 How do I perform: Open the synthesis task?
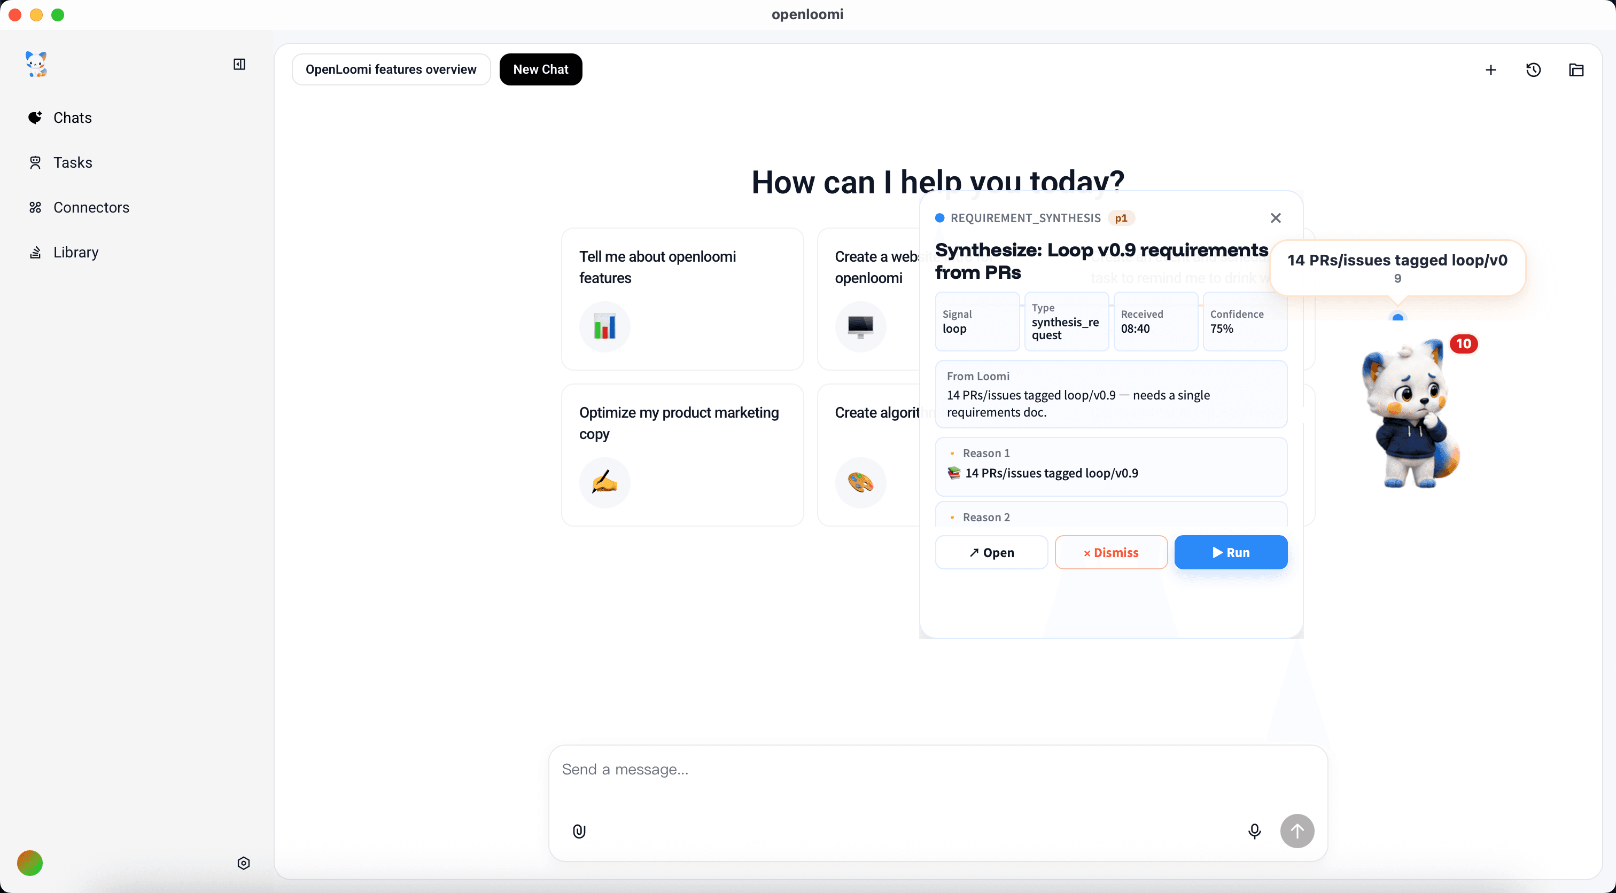click(x=991, y=552)
